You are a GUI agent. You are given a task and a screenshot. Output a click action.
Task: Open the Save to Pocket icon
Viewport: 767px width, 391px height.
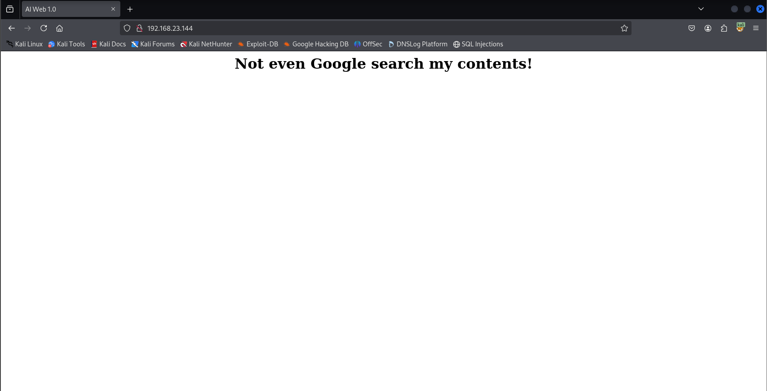tap(691, 28)
